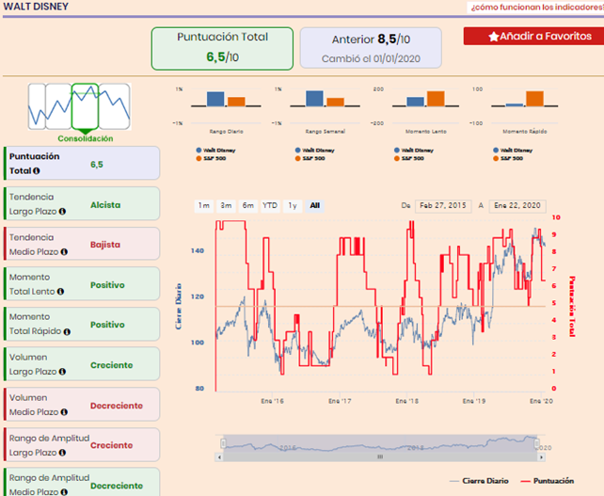This screenshot has width=604, height=496.
Task: Click the Consolidación phase thumbnail chart
Action: coord(79,106)
